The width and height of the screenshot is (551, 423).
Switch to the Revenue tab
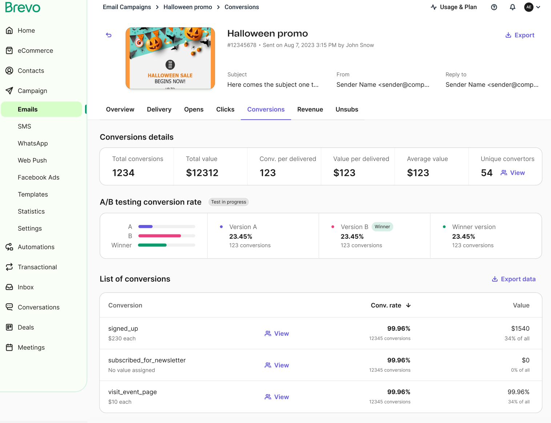[310, 109]
